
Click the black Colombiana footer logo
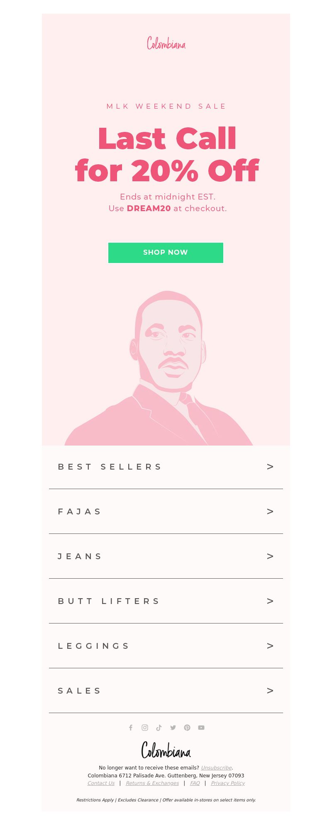click(166, 750)
